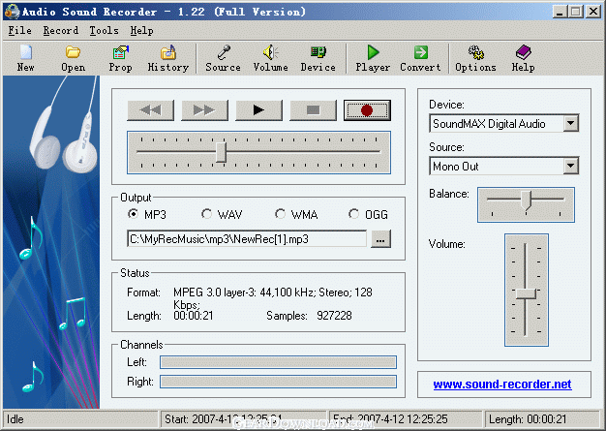Click the Right channel level meter

278,382
